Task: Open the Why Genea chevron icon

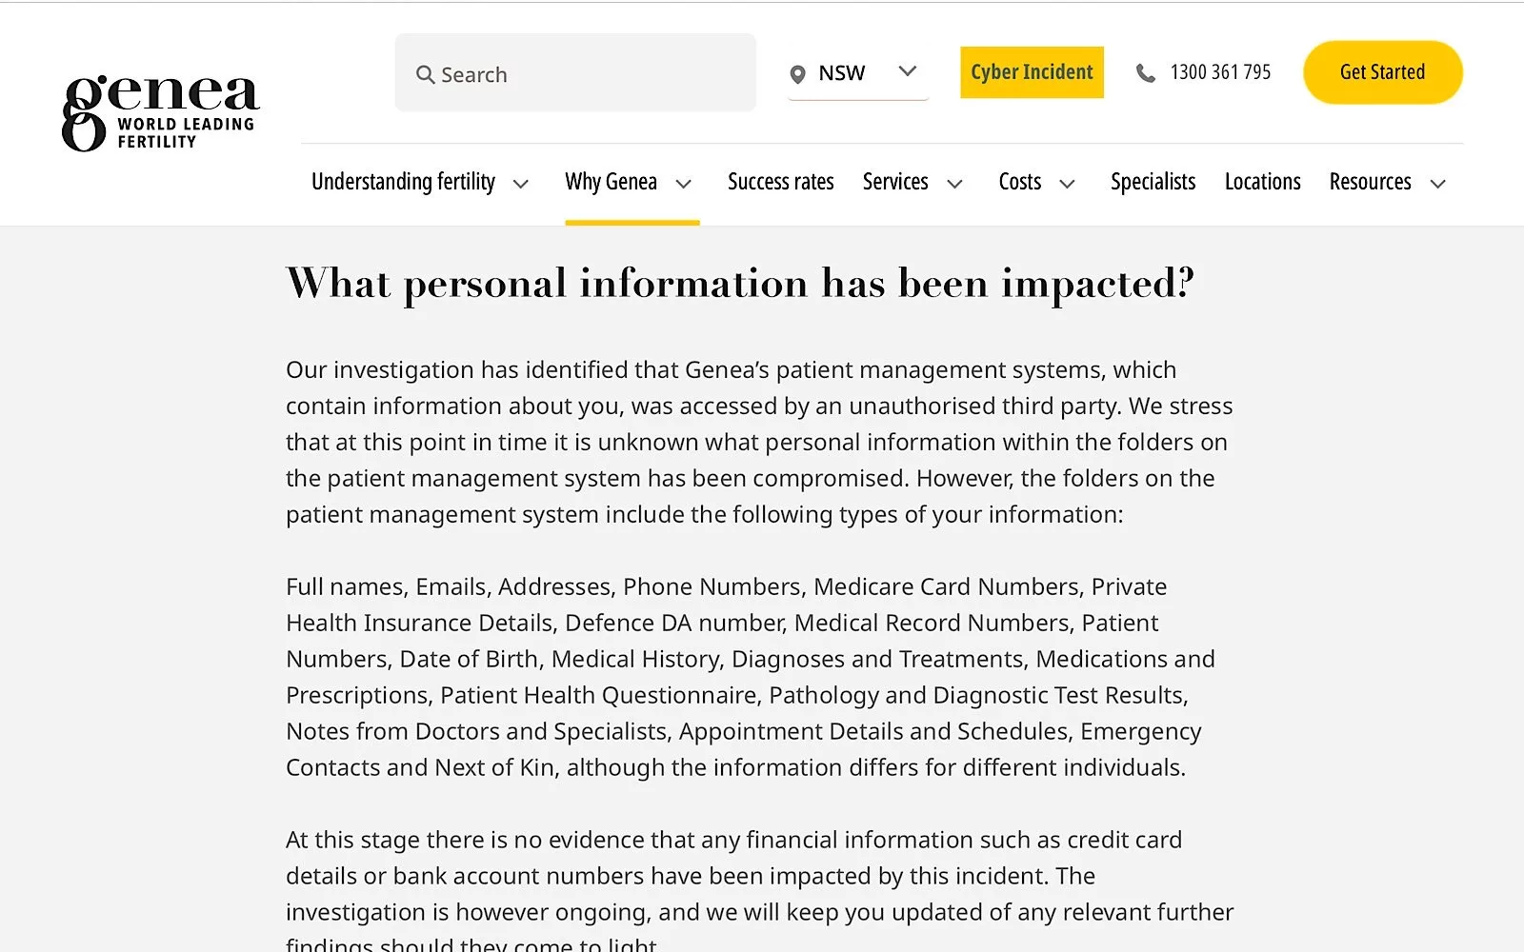Action: coord(683,184)
